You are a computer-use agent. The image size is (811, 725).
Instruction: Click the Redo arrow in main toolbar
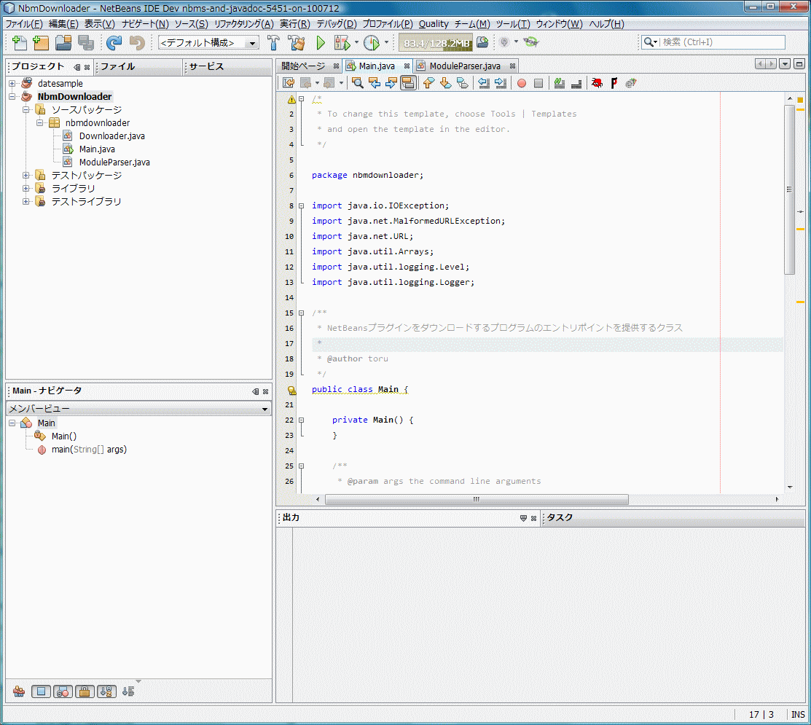point(114,42)
